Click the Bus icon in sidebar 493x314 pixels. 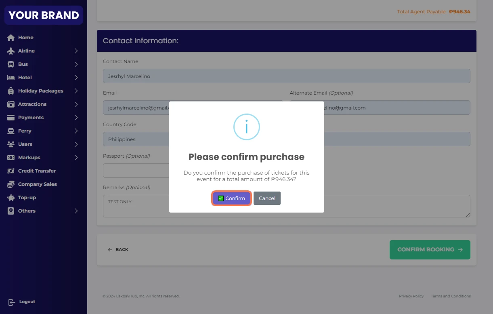pos(11,64)
